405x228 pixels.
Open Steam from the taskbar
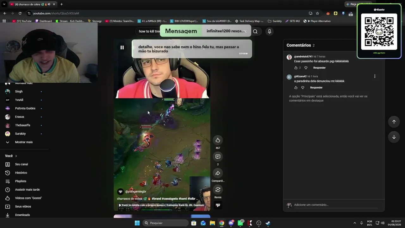(268, 223)
